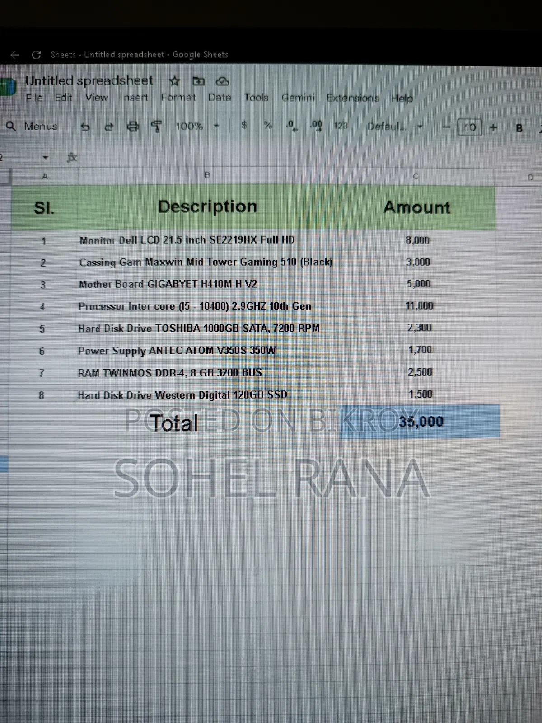Select the Monitor Dell LCD description cell
Image resolution: width=542 pixels, height=723 pixels.
pos(207,240)
